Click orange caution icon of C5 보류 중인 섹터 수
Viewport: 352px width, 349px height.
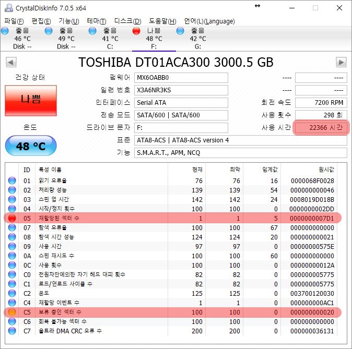[12, 312]
